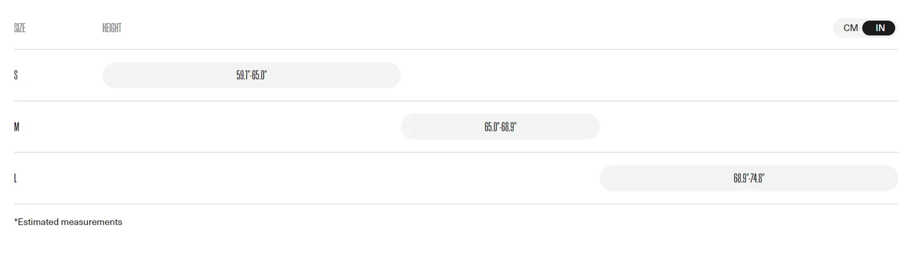915x267 pixels.
Task: Click the SIZE column header
Action: (x=20, y=28)
